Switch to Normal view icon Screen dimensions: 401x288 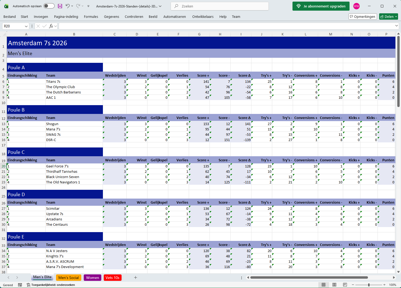324,285
